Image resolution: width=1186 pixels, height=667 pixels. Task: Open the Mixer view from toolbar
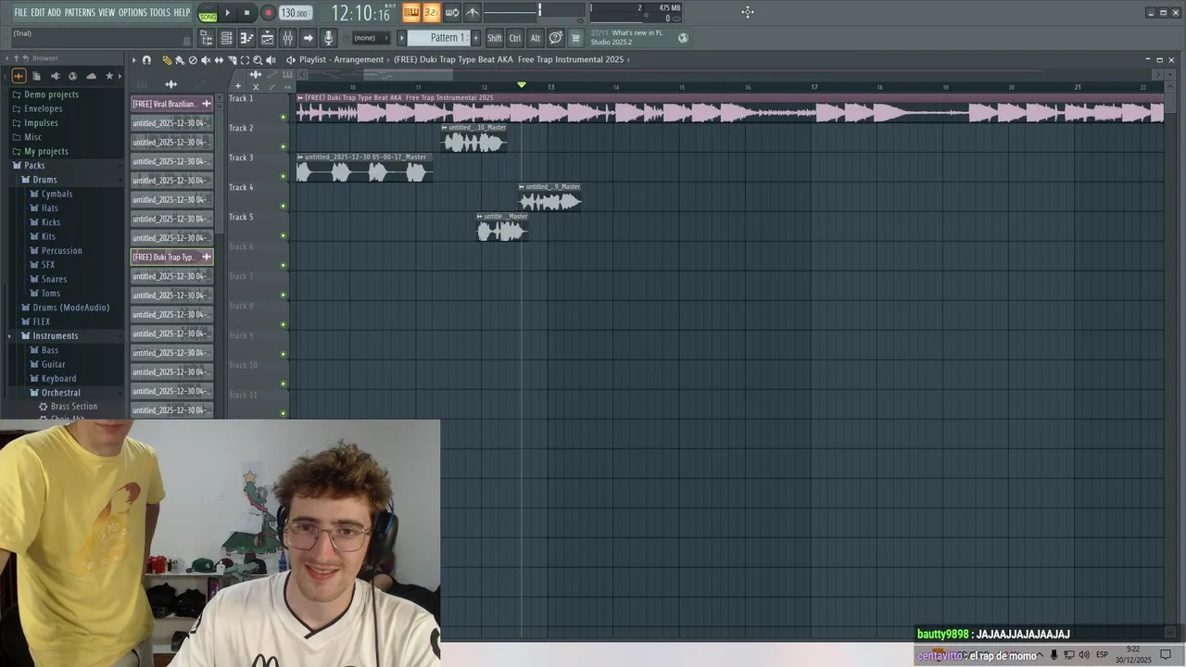click(x=287, y=38)
